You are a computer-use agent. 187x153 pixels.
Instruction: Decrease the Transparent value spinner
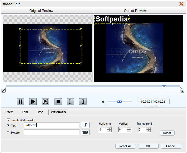[149, 131]
